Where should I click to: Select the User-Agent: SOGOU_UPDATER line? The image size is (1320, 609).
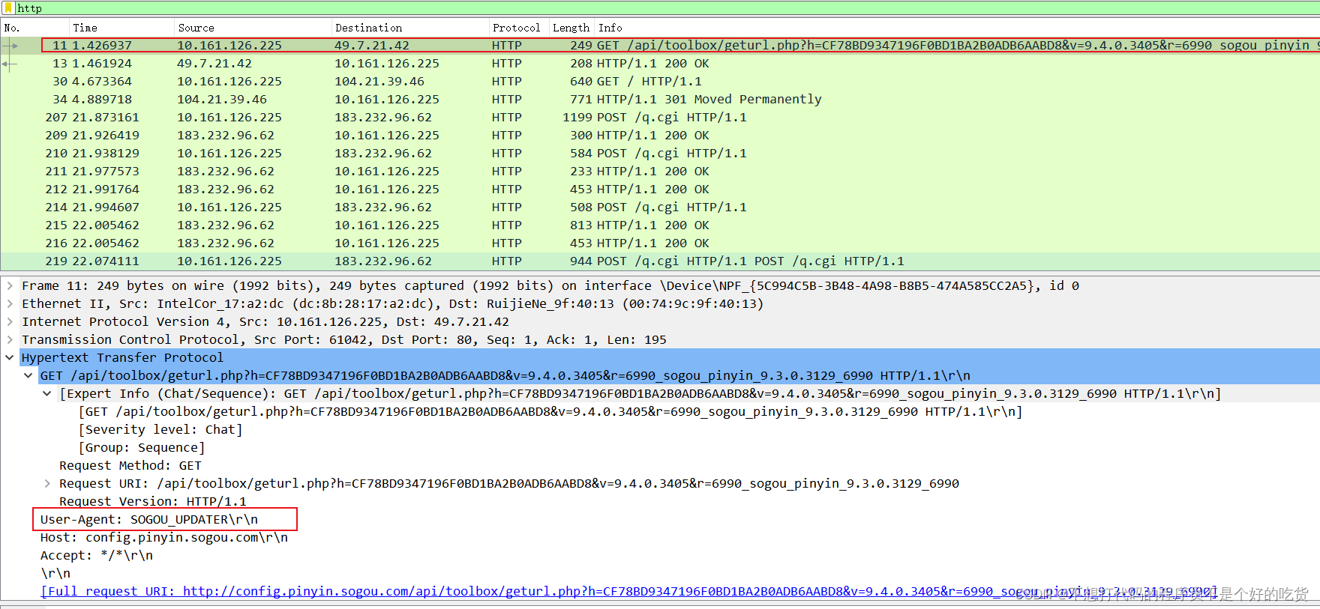pyautogui.click(x=149, y=519)
